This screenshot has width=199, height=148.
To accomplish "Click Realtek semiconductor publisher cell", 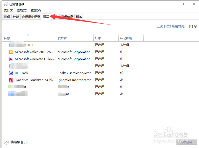I will point(74,73).
